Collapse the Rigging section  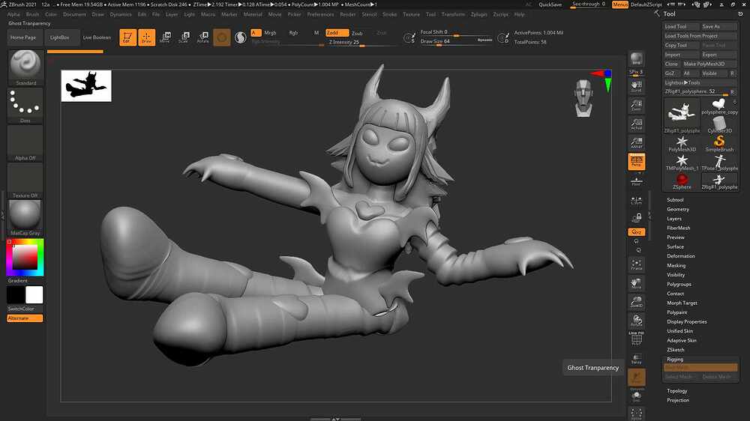(675, 359)
